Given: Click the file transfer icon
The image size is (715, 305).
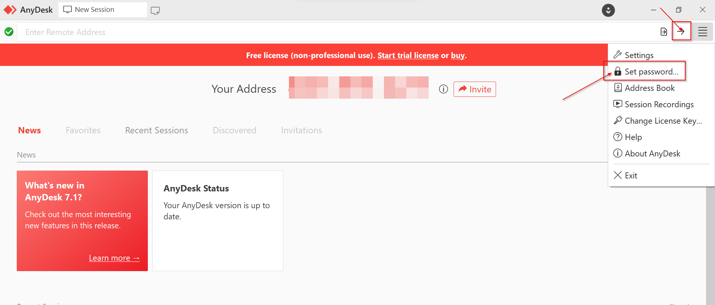Looking at the screenshot, I should coord(664,32).
